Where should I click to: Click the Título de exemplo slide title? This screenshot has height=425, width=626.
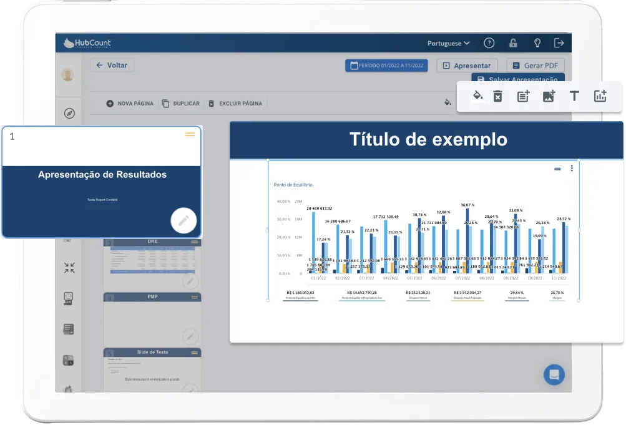point(428,140)
